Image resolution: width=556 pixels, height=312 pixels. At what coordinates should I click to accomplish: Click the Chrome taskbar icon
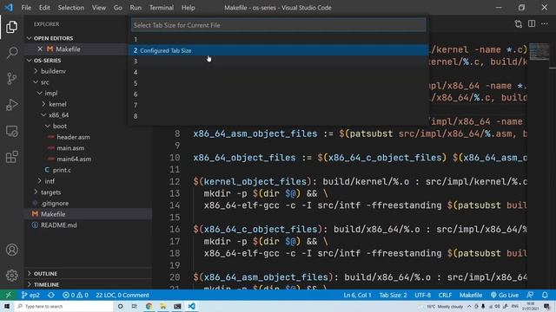coord(149,306)
